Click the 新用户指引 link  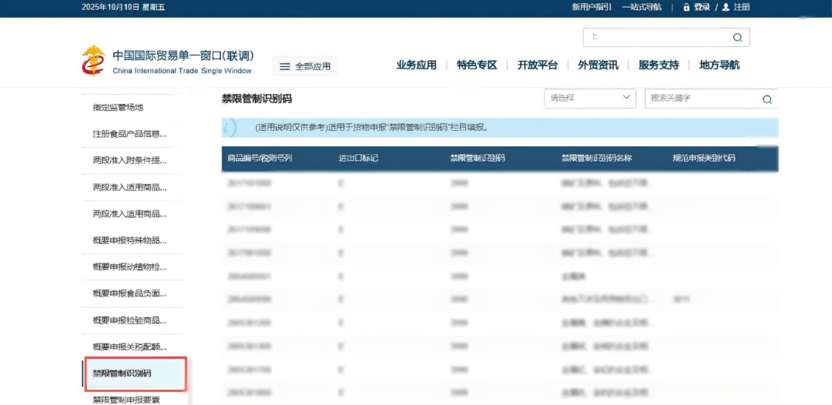click(x=591, y=7)
